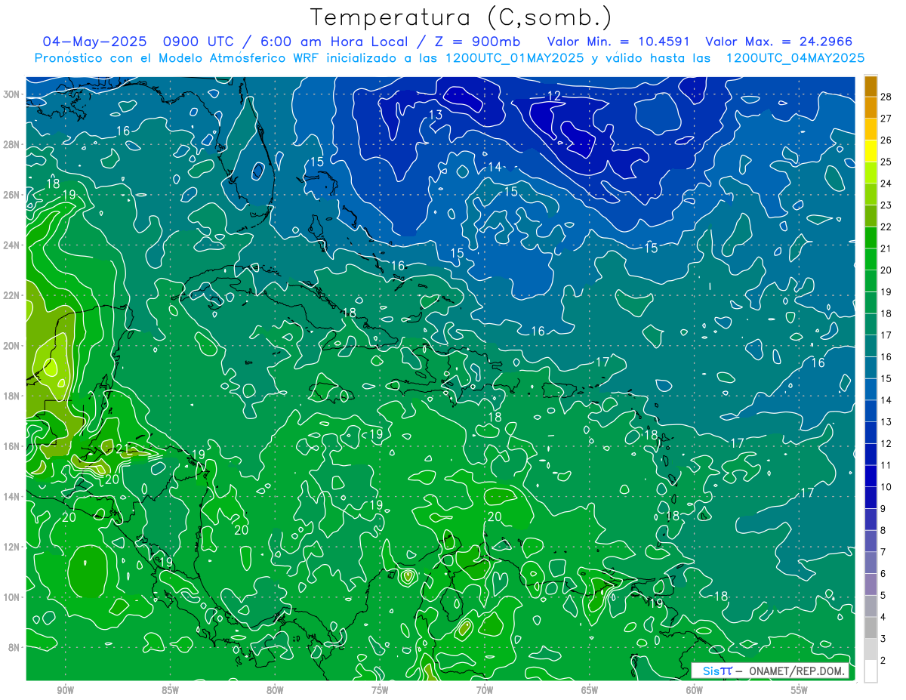Click the "10N" latitude axis label
Screen dimensions: 906x700
click(x=13, y=597)
